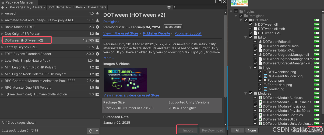Click the download icon for Animated Goat and Sheep
324x135 pixels.
click(x=97, y=20)
